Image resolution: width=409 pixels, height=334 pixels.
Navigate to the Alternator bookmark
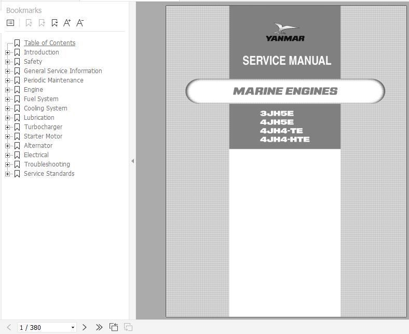click(x=38, y=146)
